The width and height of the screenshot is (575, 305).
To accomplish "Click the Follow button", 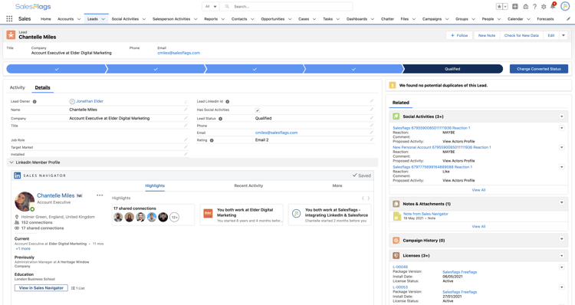I will pos(459,35).
